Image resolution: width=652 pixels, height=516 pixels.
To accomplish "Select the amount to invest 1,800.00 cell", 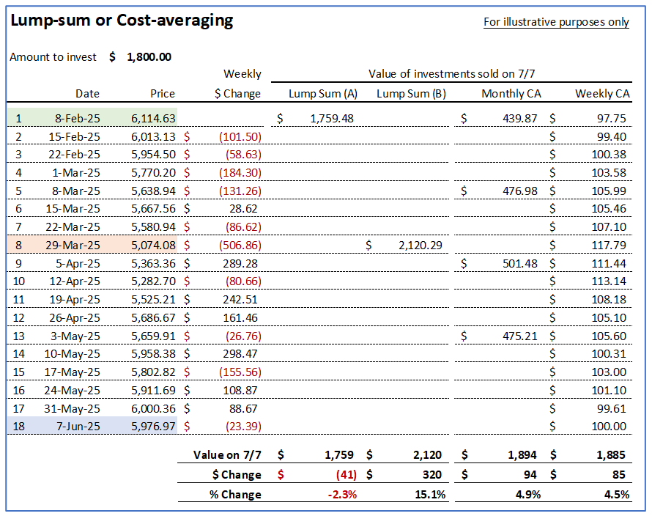I will click(x=149, y=56).
